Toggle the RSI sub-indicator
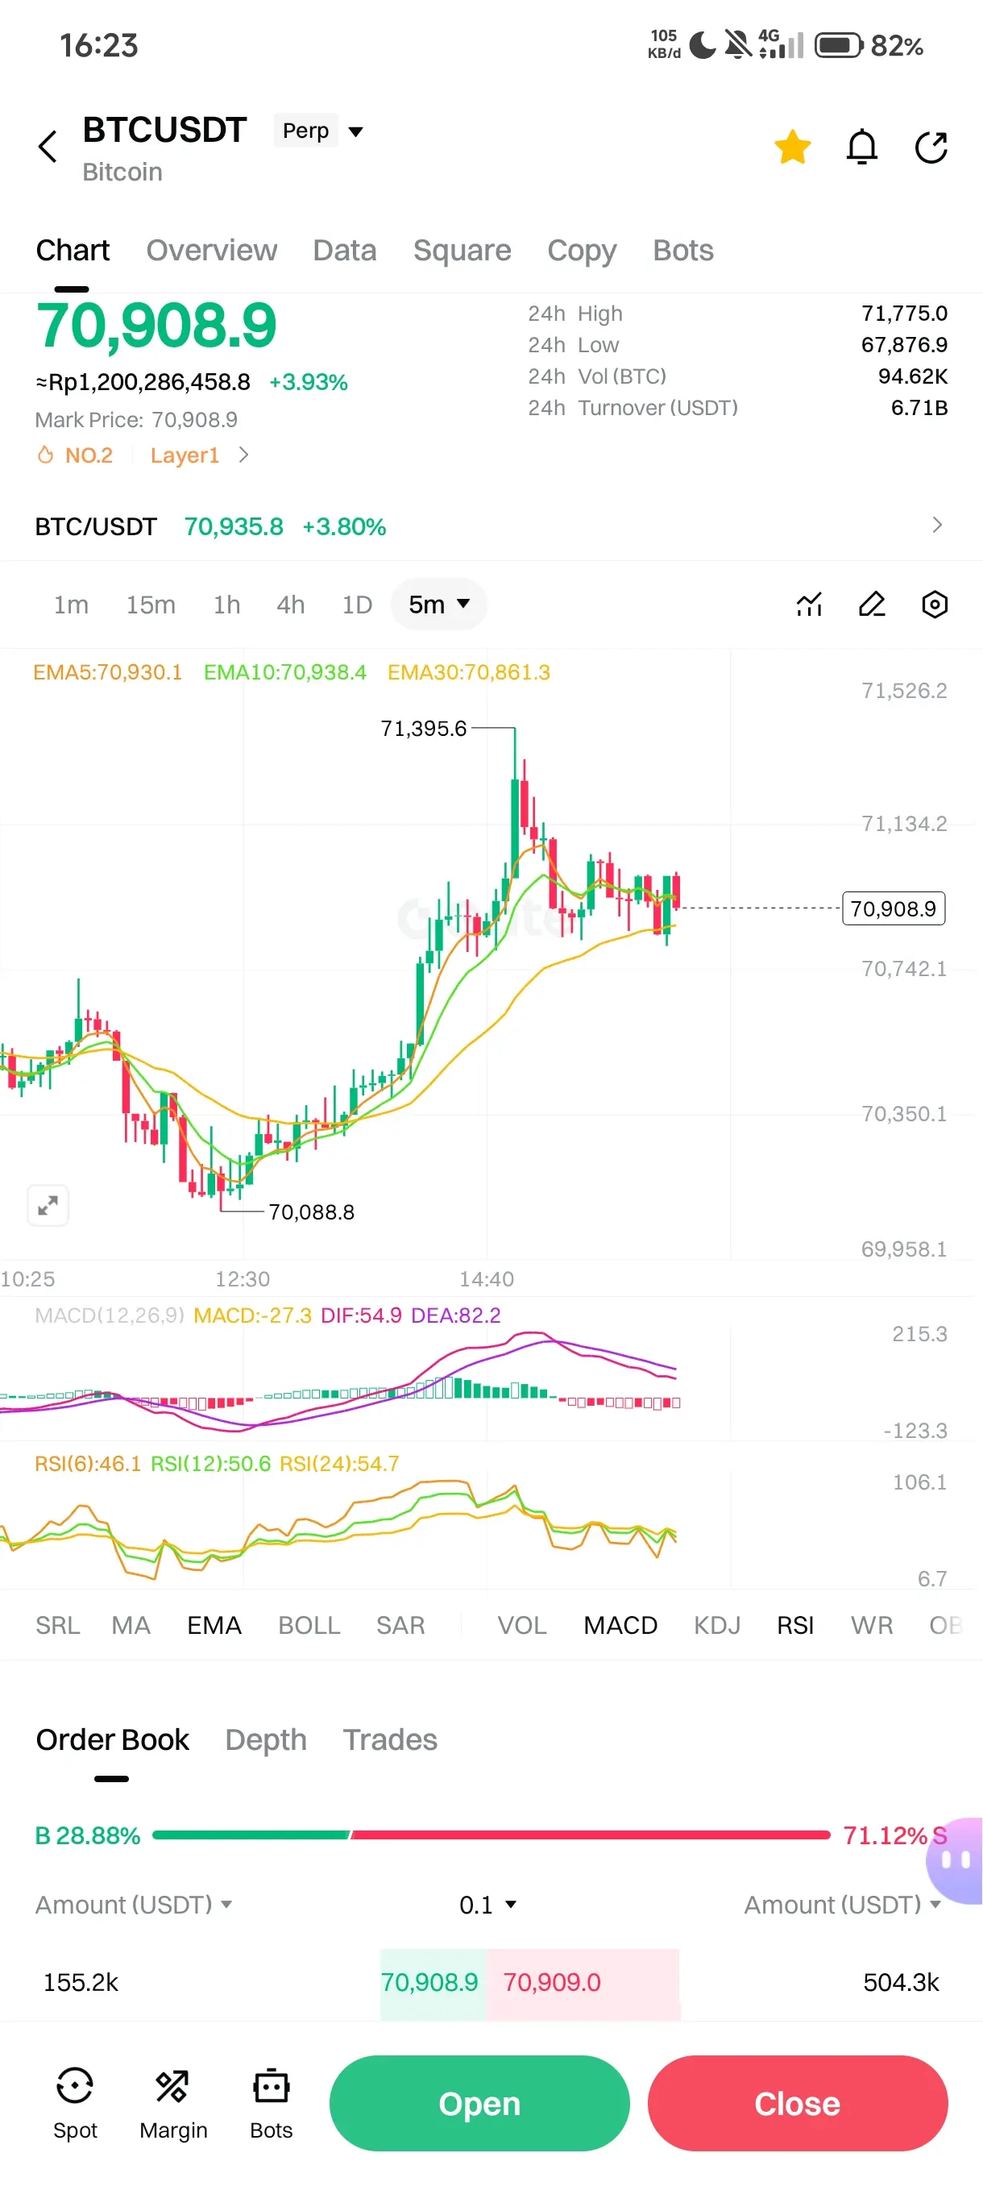This screenshot has height=2186, width=983. click(794, 1625)
